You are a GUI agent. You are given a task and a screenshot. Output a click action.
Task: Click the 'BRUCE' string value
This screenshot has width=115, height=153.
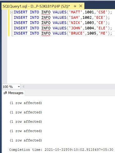tap(77, 33)
